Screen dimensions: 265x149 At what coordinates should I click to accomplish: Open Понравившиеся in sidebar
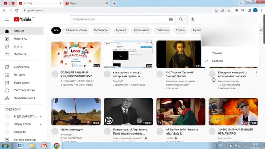(22, 98)
